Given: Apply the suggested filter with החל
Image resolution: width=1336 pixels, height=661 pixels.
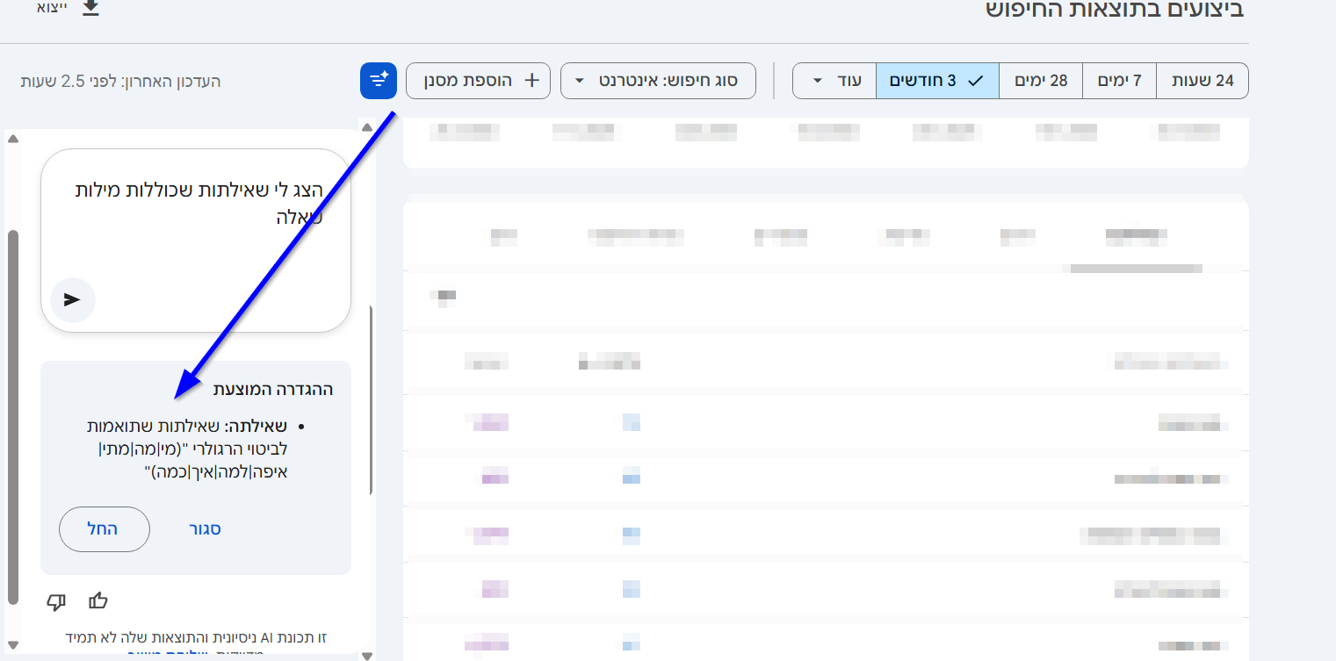Looking at the screenshot, I should click(104, 529).
